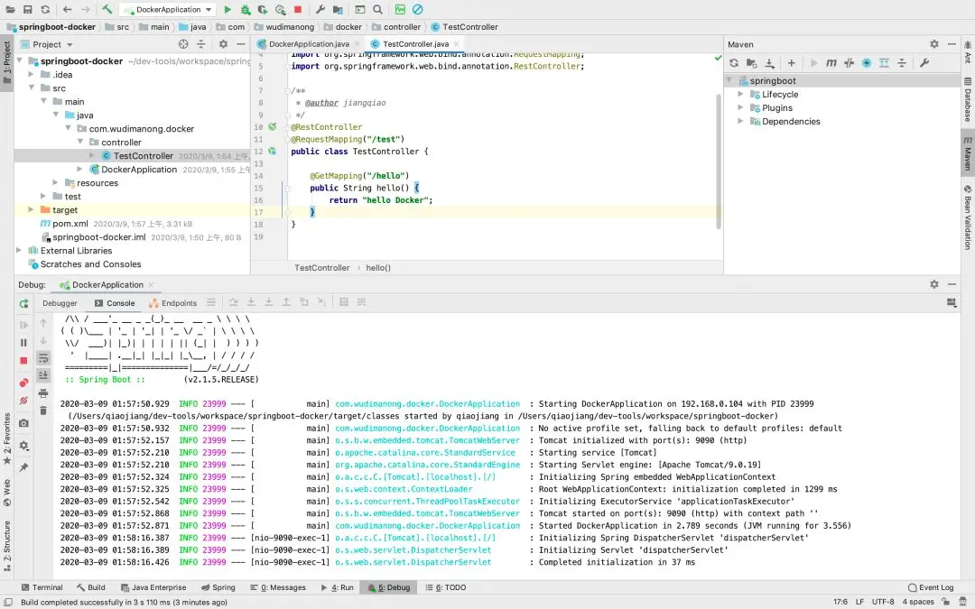The height and width of the screenshot is (609, 975).
Task: Toggle Maven skip tests mode
Action: [x=867, y=63]
